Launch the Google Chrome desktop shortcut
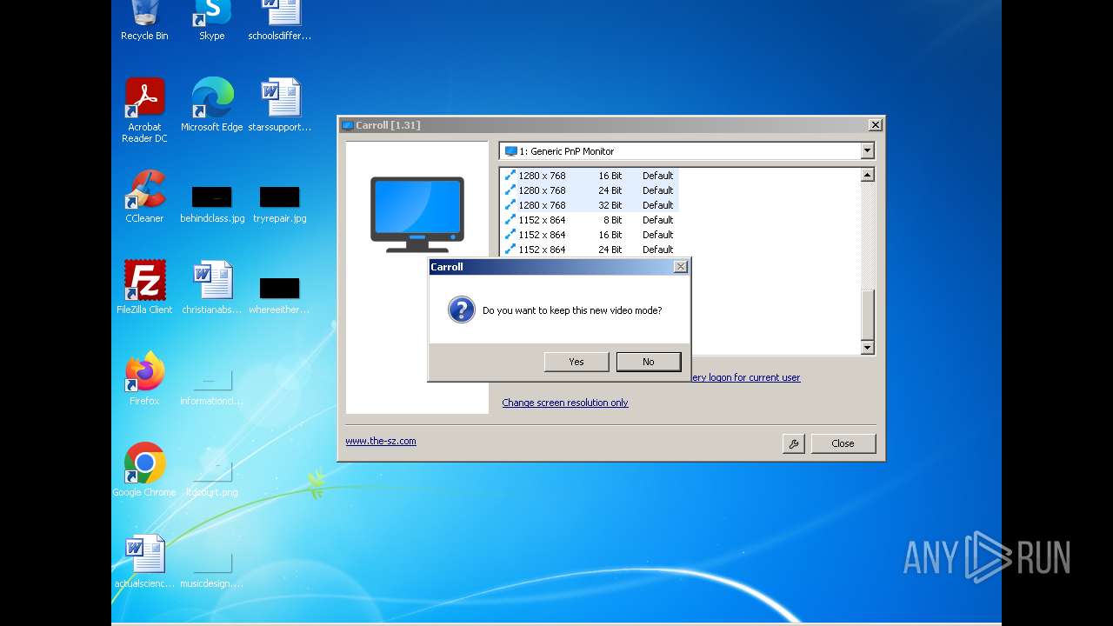Image resolution: width=1113 pixels, height=626 pixels. pos(144,469)
